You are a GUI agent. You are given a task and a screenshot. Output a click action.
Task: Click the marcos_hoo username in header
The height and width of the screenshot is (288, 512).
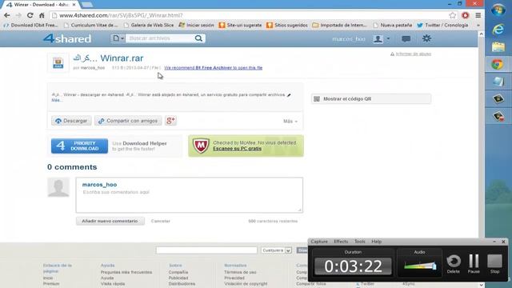tap(349, 39)
